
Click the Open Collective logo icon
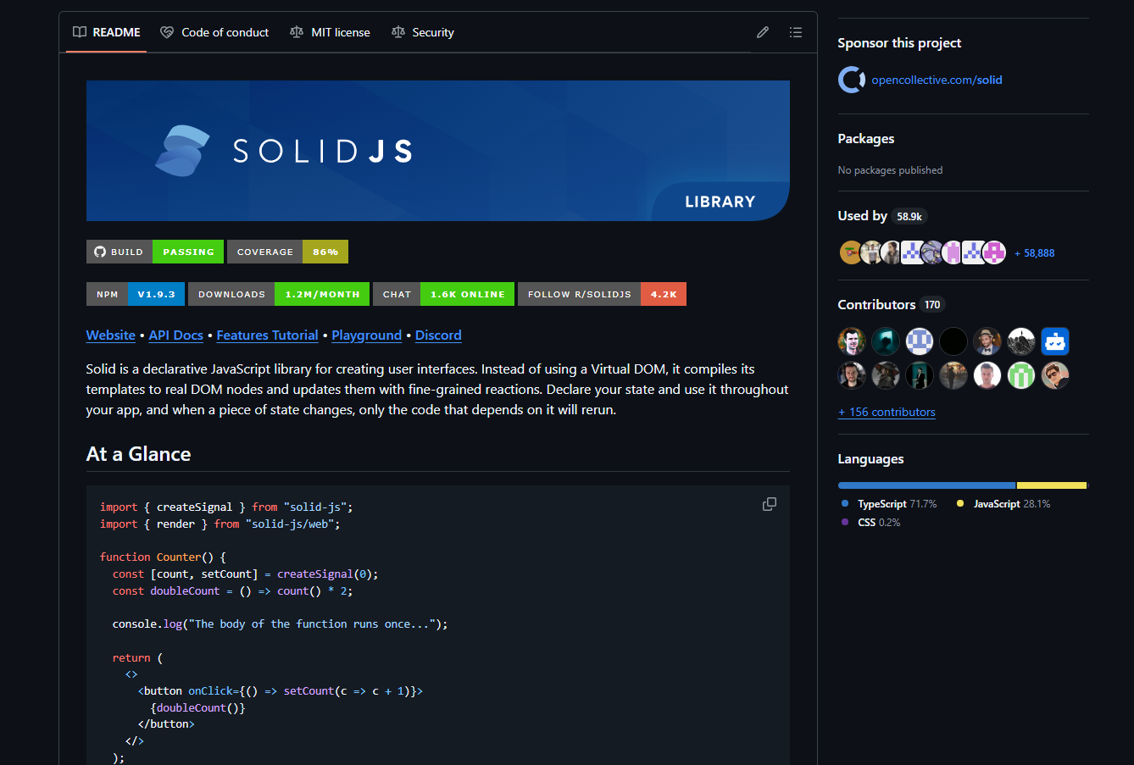point(851,80)
